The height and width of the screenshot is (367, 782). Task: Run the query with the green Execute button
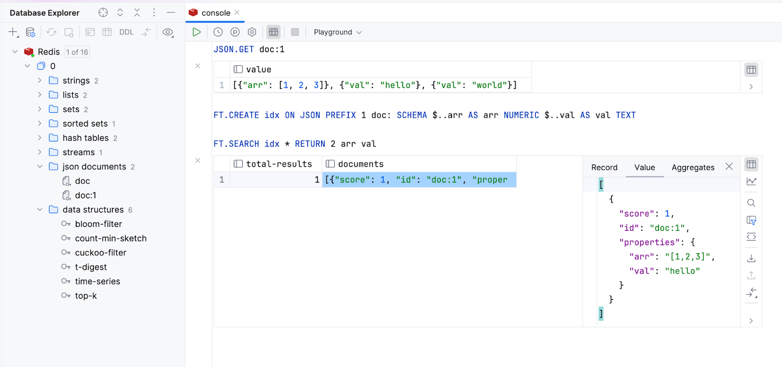click(x=196, y=32)
